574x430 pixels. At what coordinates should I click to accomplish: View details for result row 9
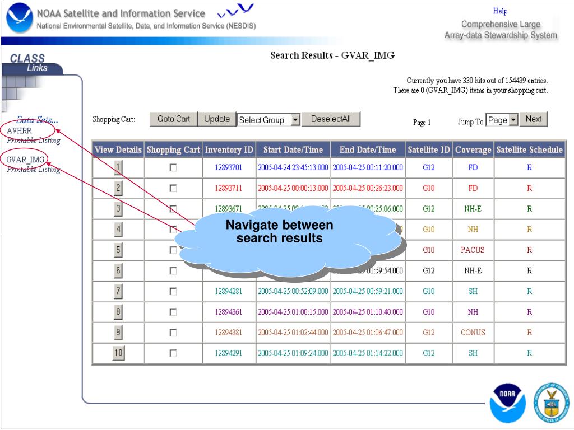(118, 333)
